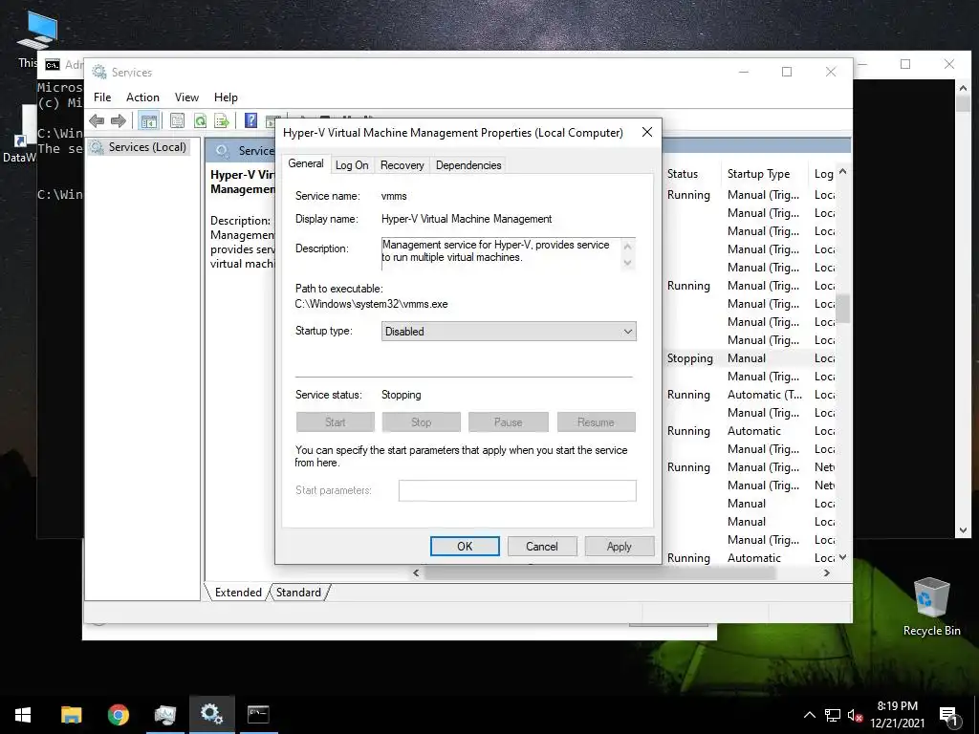Click the Cancel button
979x734 pixels.
coord(542,546)
